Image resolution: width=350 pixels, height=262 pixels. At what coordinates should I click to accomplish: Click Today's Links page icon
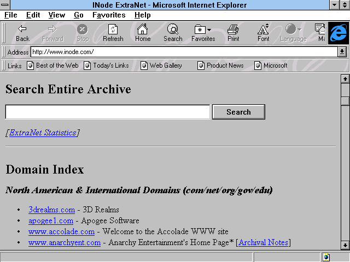click(x=87, y=65)
